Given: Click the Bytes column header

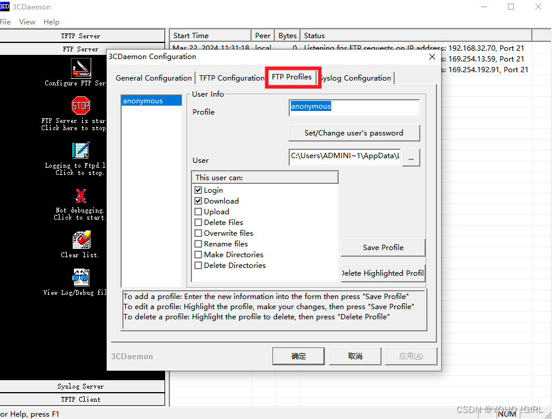Looking at the screenshot, I should point(287,36).
